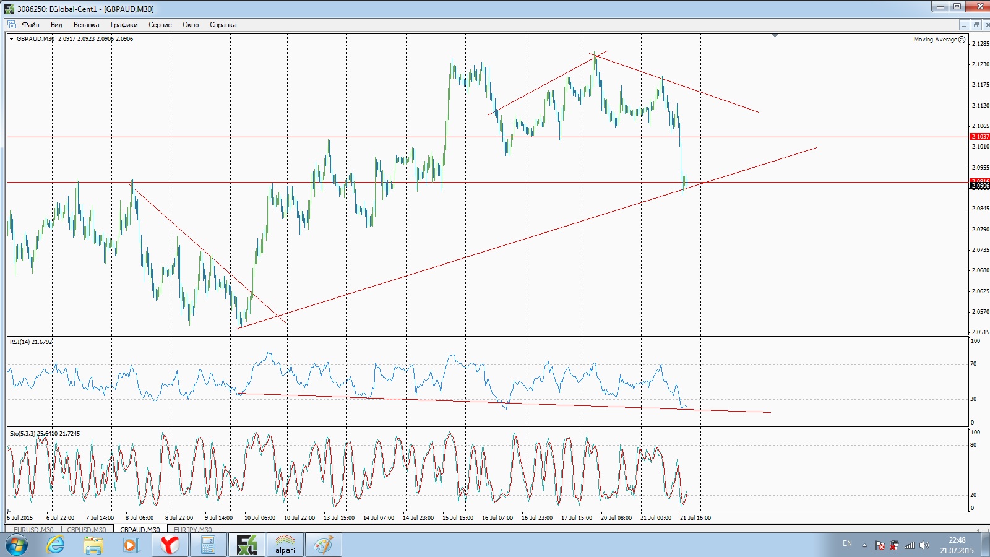The height and width of the screenshot is (557, 990).
Task: Click the RSI(14) 21.6792 indicator label
Action: [x=31, y=342]
